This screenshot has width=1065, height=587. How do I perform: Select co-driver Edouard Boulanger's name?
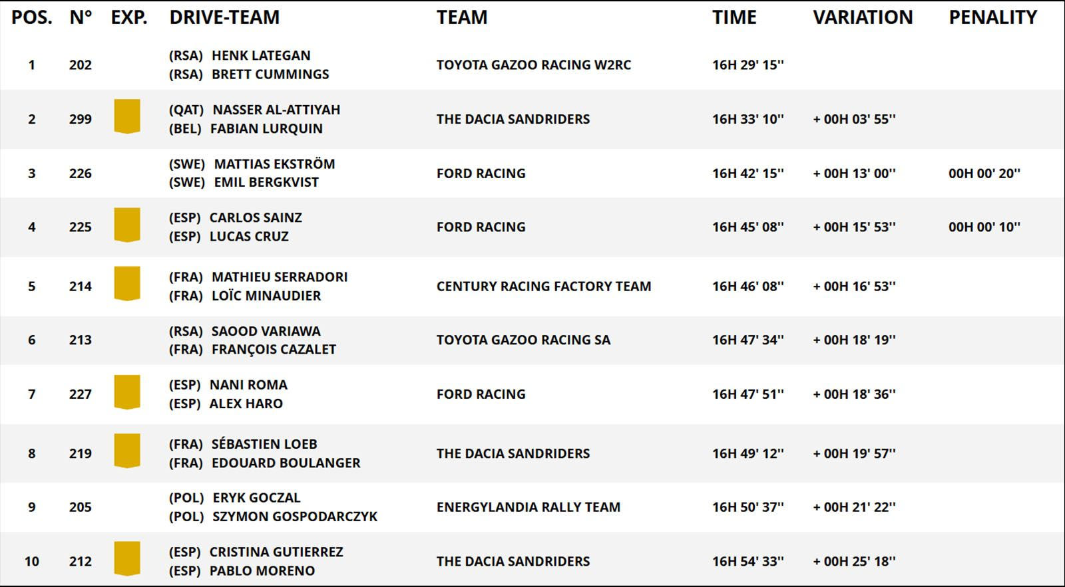(x=286, y=463)
